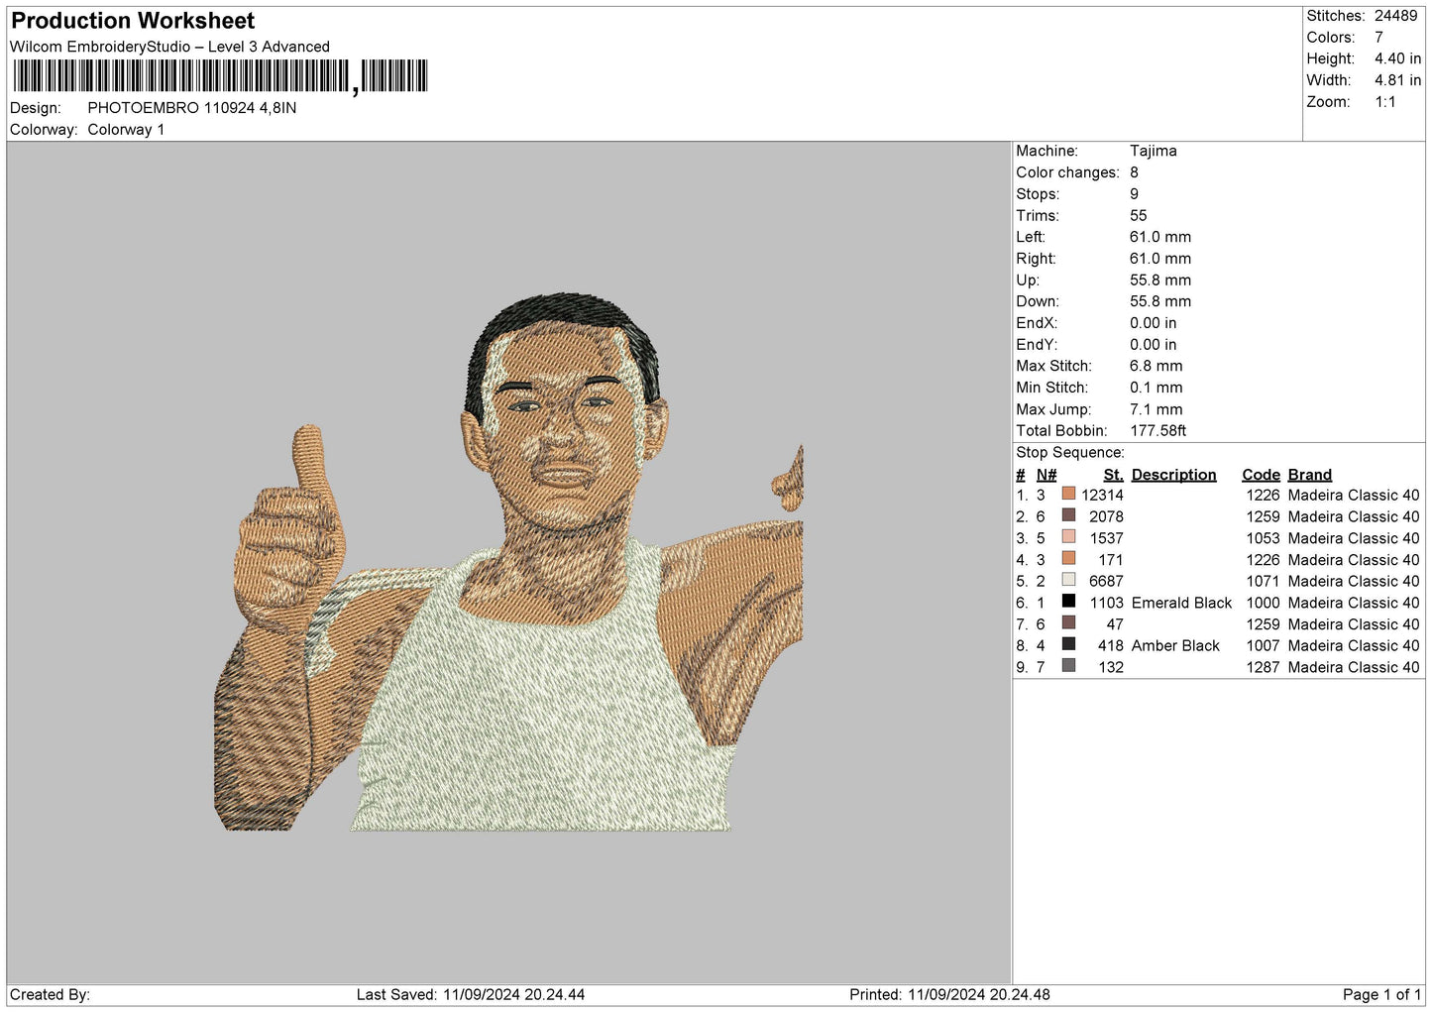
Task: Click 'Printed: 11/09/2024 20.24.48' footer text
Action: tap(949, 995)
